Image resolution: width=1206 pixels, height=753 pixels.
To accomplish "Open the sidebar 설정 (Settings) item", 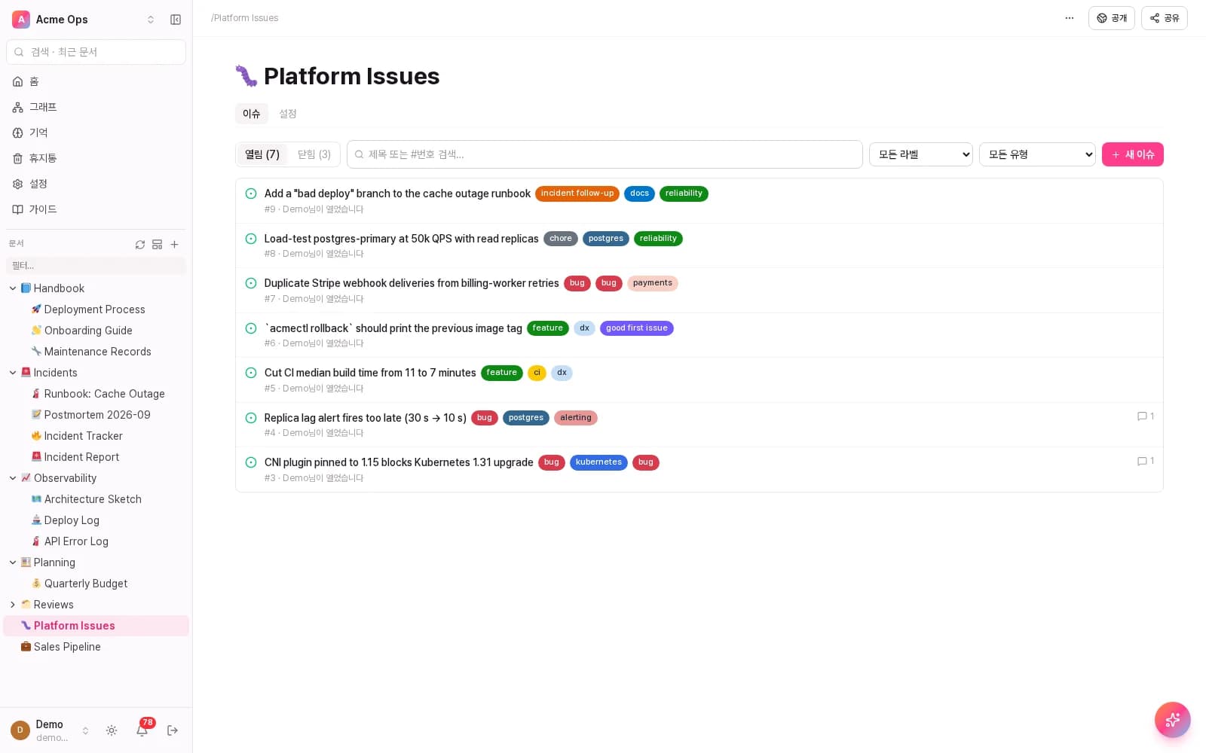I will (x=96, y=184).
